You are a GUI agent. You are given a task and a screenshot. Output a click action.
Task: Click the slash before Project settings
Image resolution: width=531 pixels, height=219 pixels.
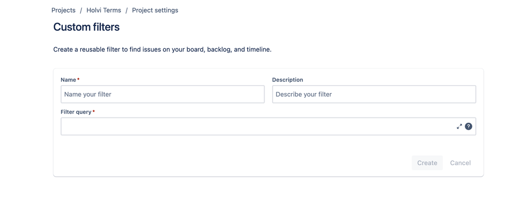127,10
